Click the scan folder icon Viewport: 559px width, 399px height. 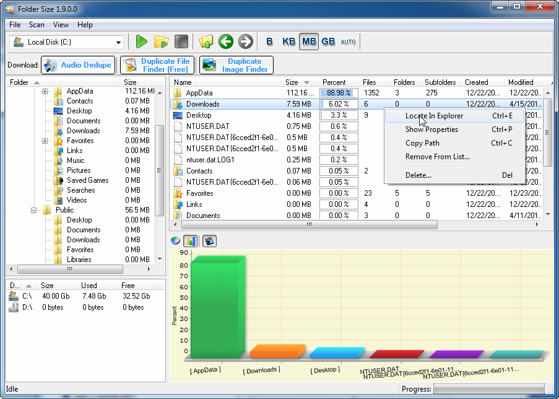tap(161, 42)
